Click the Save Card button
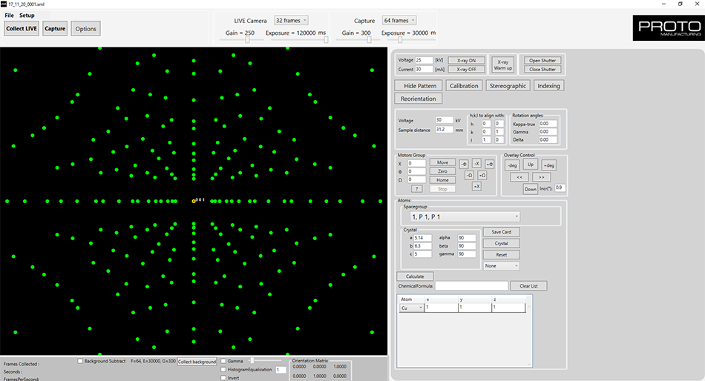 pos(502,232)
